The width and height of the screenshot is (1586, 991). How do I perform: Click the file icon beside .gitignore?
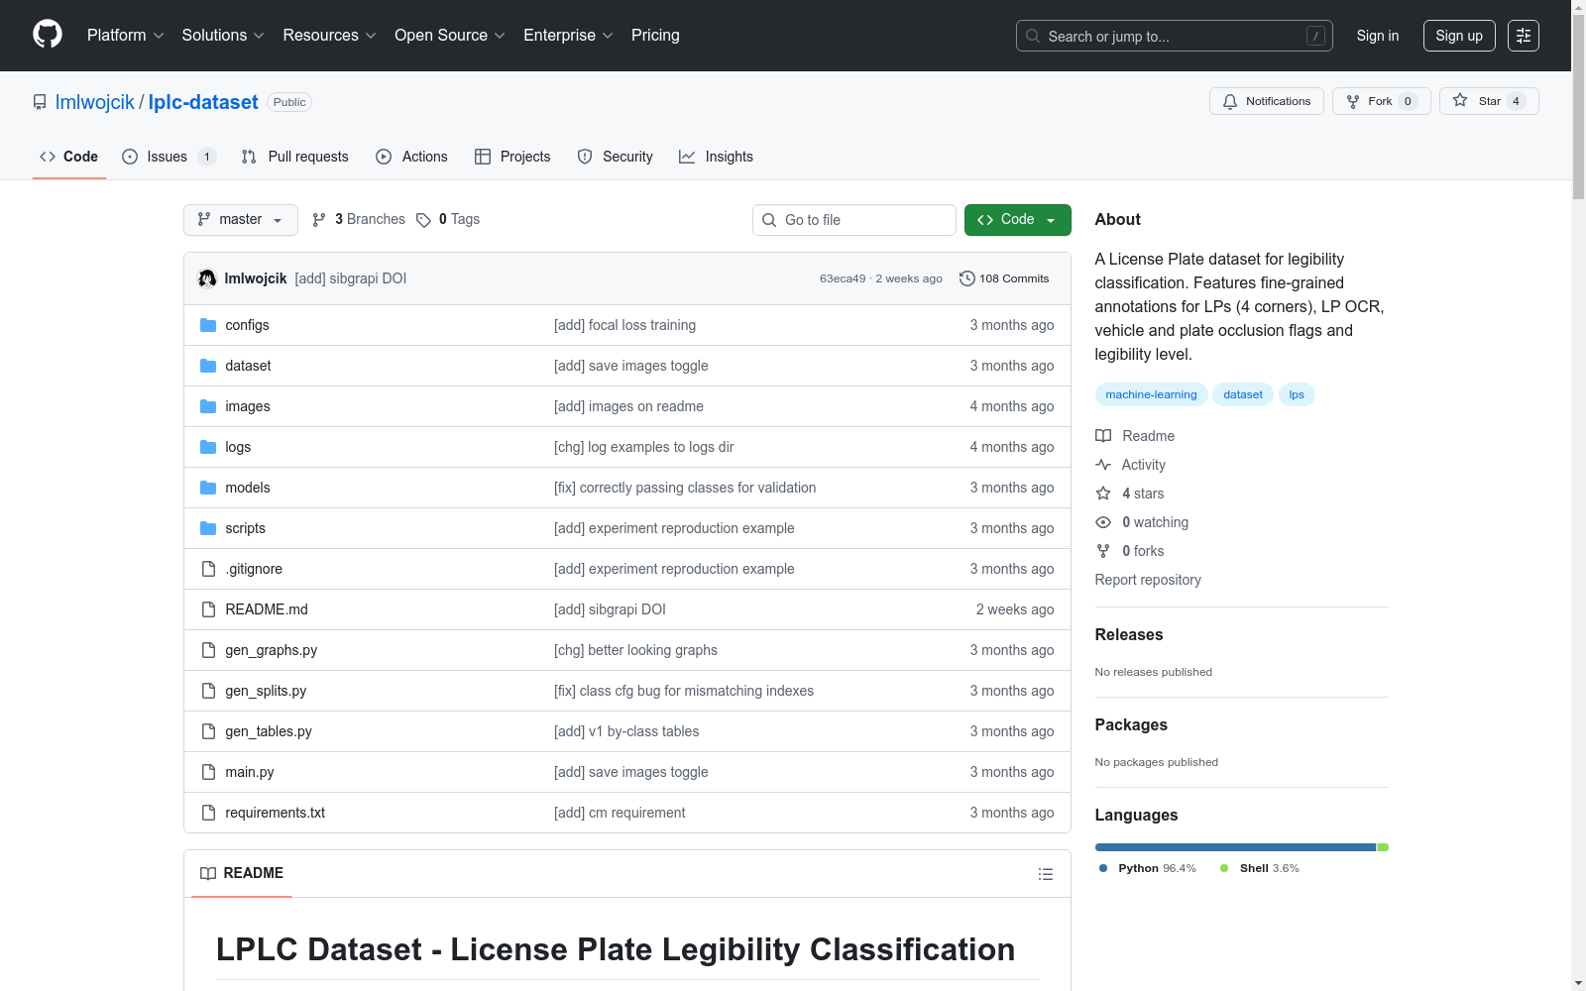click(x=208, y=569)
